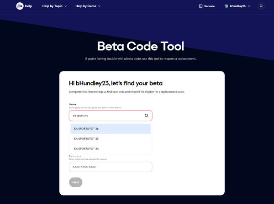The image size is (274, 204).
Task: Expand the Help by Topic chevron
Action: 65,6
